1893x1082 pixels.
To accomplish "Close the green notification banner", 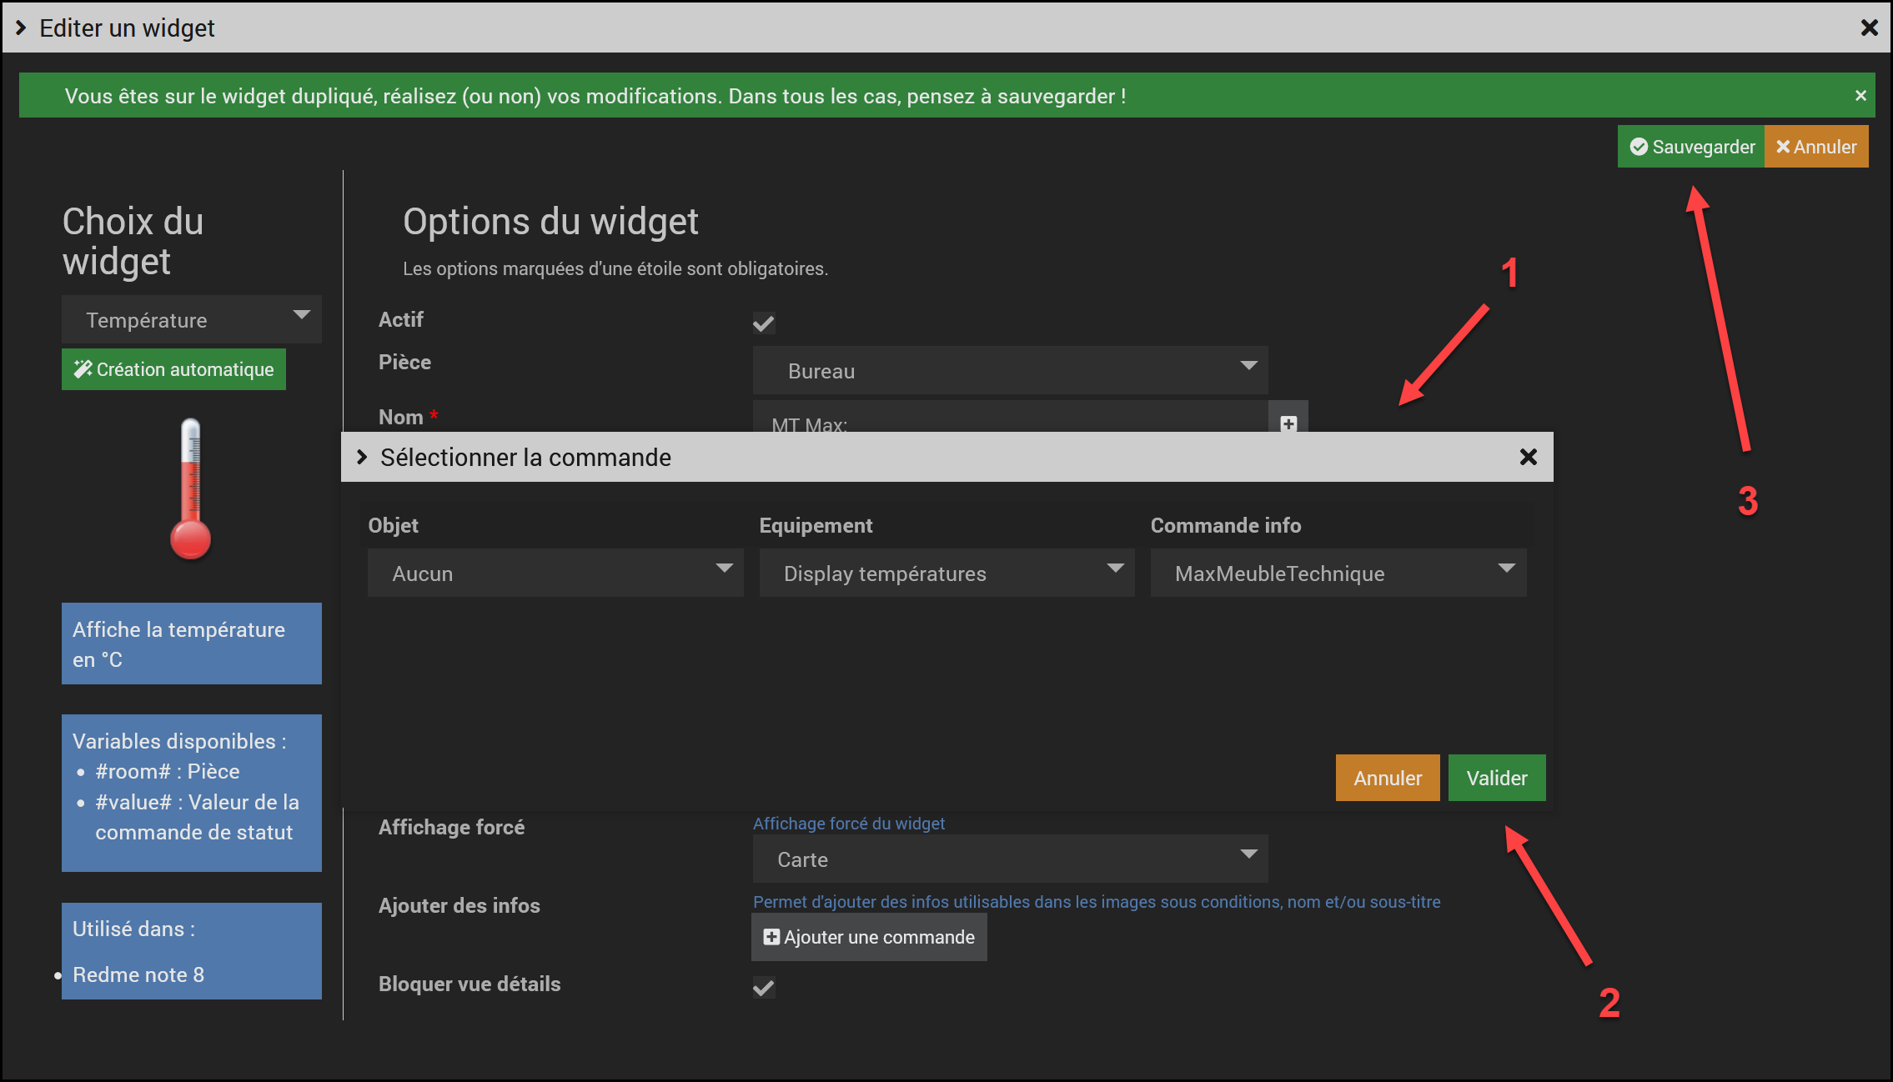I will click(1860, 96).
